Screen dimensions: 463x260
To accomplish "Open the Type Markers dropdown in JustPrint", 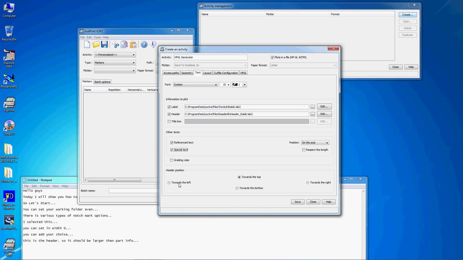I will tap(115, 63).
